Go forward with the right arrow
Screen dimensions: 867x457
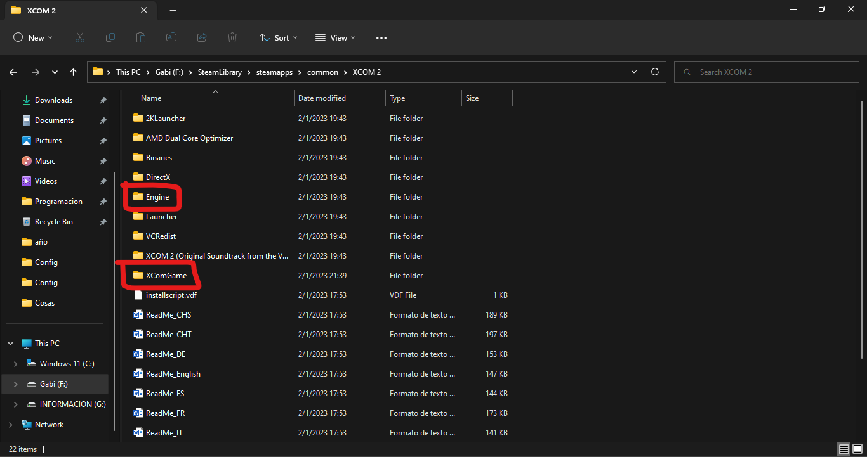tap(36, 72)
